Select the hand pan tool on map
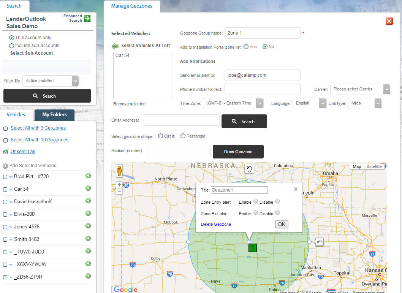 pyautogui.click(x=249, y=169)
